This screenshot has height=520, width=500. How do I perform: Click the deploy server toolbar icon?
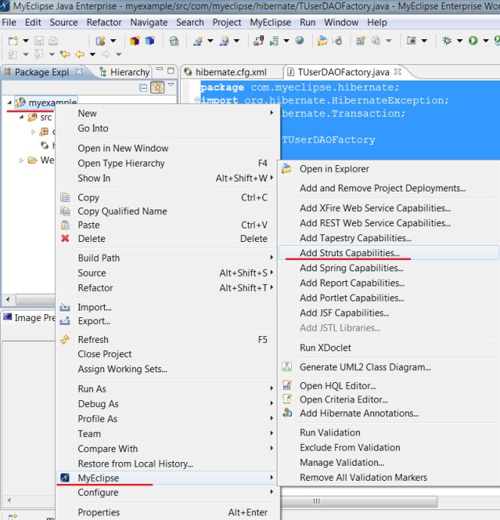click(x=259, y=41)
